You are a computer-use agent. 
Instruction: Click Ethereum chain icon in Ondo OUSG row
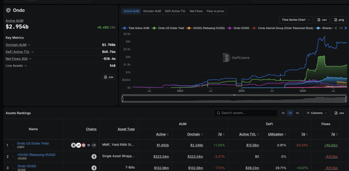click(x=94, y=168)
